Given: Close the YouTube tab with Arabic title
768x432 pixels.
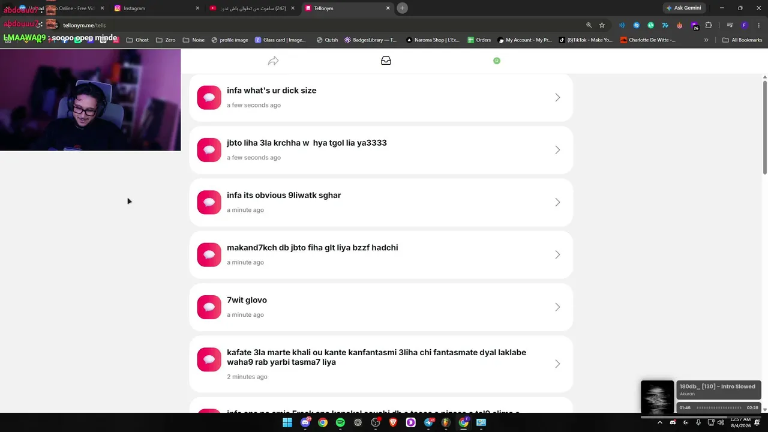Looking at the screenshot, I should coord(293,8).
